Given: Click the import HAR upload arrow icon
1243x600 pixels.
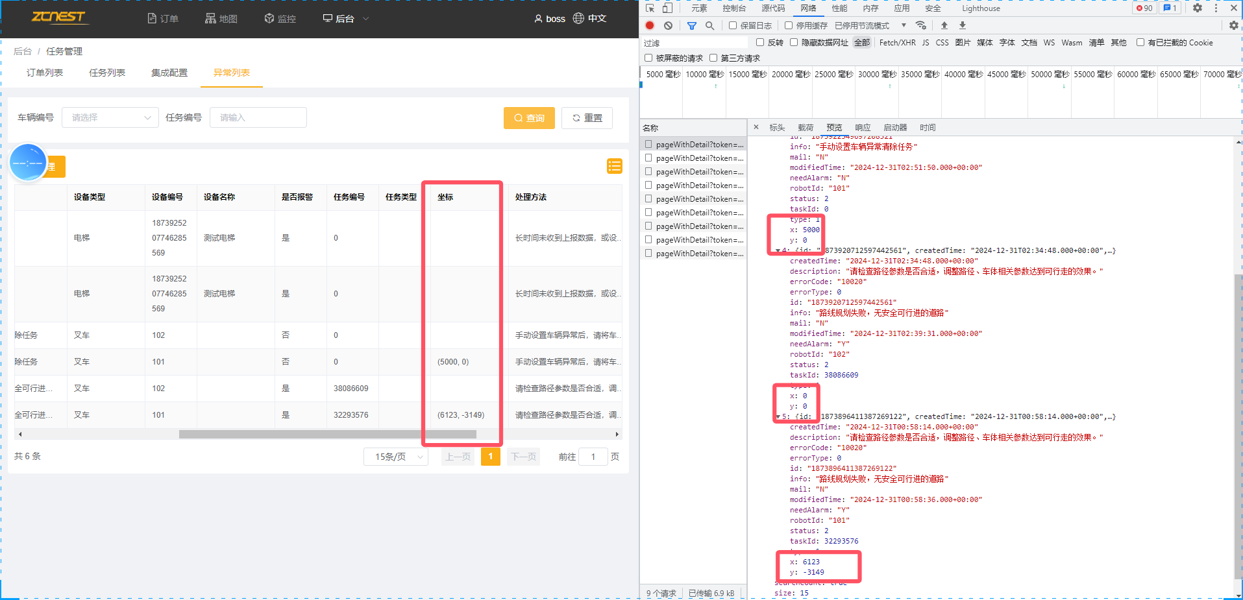Looking at the screenshot, I should (x=944, y=25).
